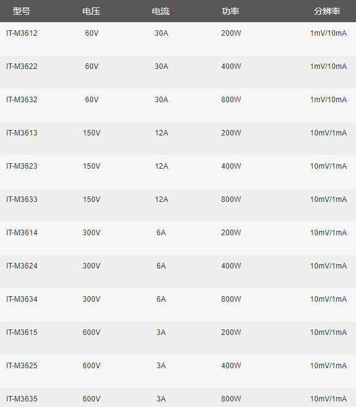Click the 800W power of IT-M3634
Screen dimensions: 356x407
click(x=231, y=299)
